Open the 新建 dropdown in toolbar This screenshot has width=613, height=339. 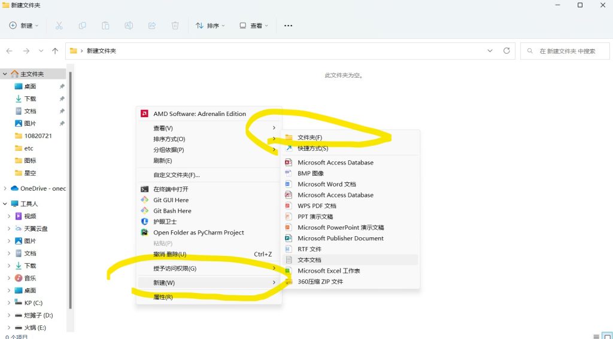click(x=24, y=26)
